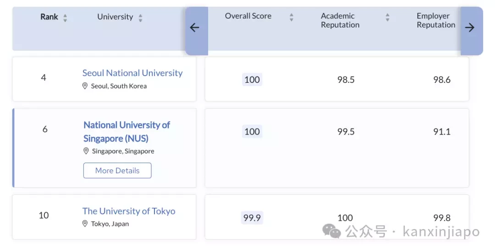Open National University of Singapore (NUS) link
The image size is (495, 251).
tap(127, 131)
